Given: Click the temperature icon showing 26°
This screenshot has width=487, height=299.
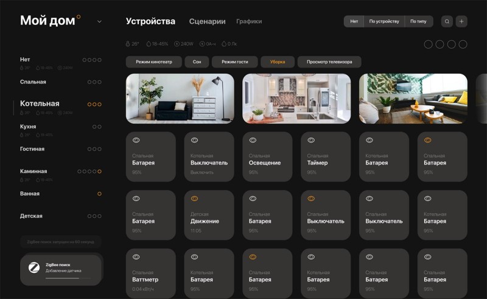Looking at the screenshot, I should click(x=128, y=44).
